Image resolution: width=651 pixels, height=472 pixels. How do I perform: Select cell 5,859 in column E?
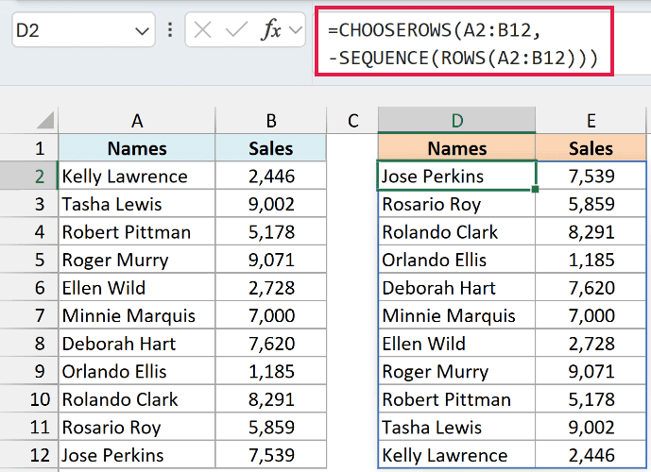[x=591, y=204]
